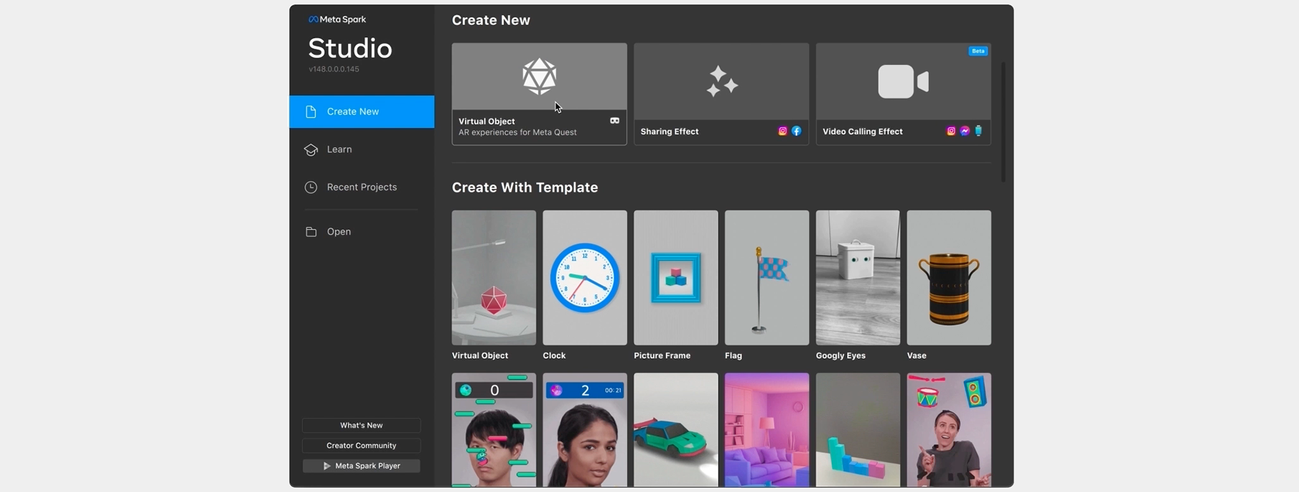Click the Beta badge on Video Calling card

(978, 51)
